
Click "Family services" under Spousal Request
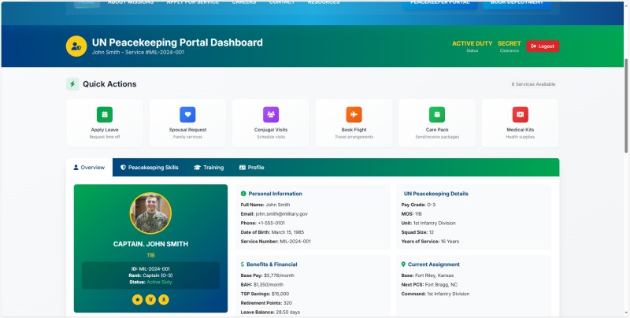[187, 137]
